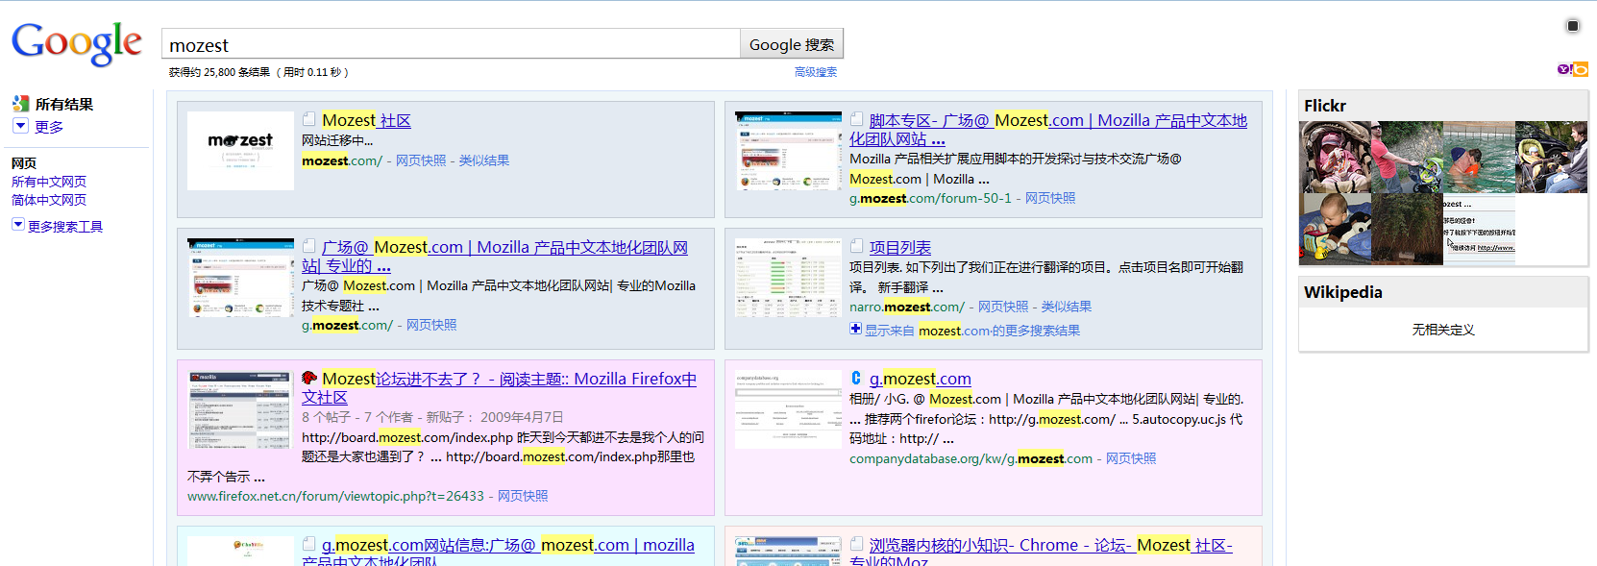
Task: Click the dark square icon at top right
Action: coord(1573,26)
